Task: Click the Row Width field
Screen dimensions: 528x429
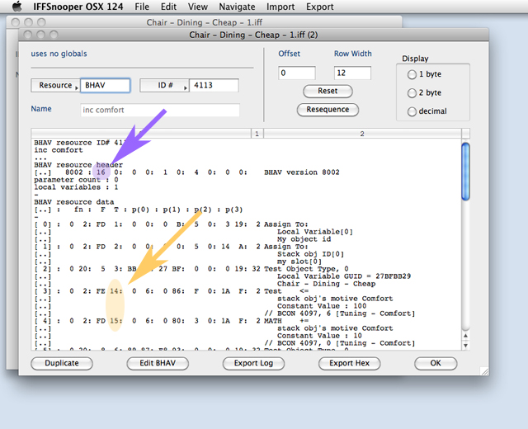Action: coord(352,73)
